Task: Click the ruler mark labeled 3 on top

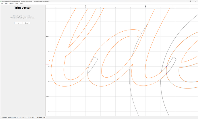Action: click(x=86, y=6)
